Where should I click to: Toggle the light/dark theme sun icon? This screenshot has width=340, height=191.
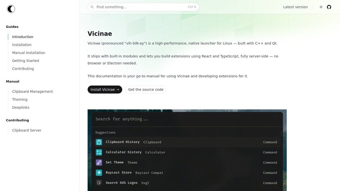[321, 7]
